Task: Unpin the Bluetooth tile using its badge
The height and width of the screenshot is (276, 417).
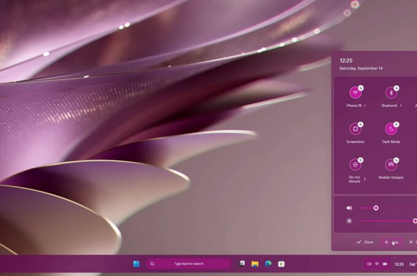Action: 397,88
